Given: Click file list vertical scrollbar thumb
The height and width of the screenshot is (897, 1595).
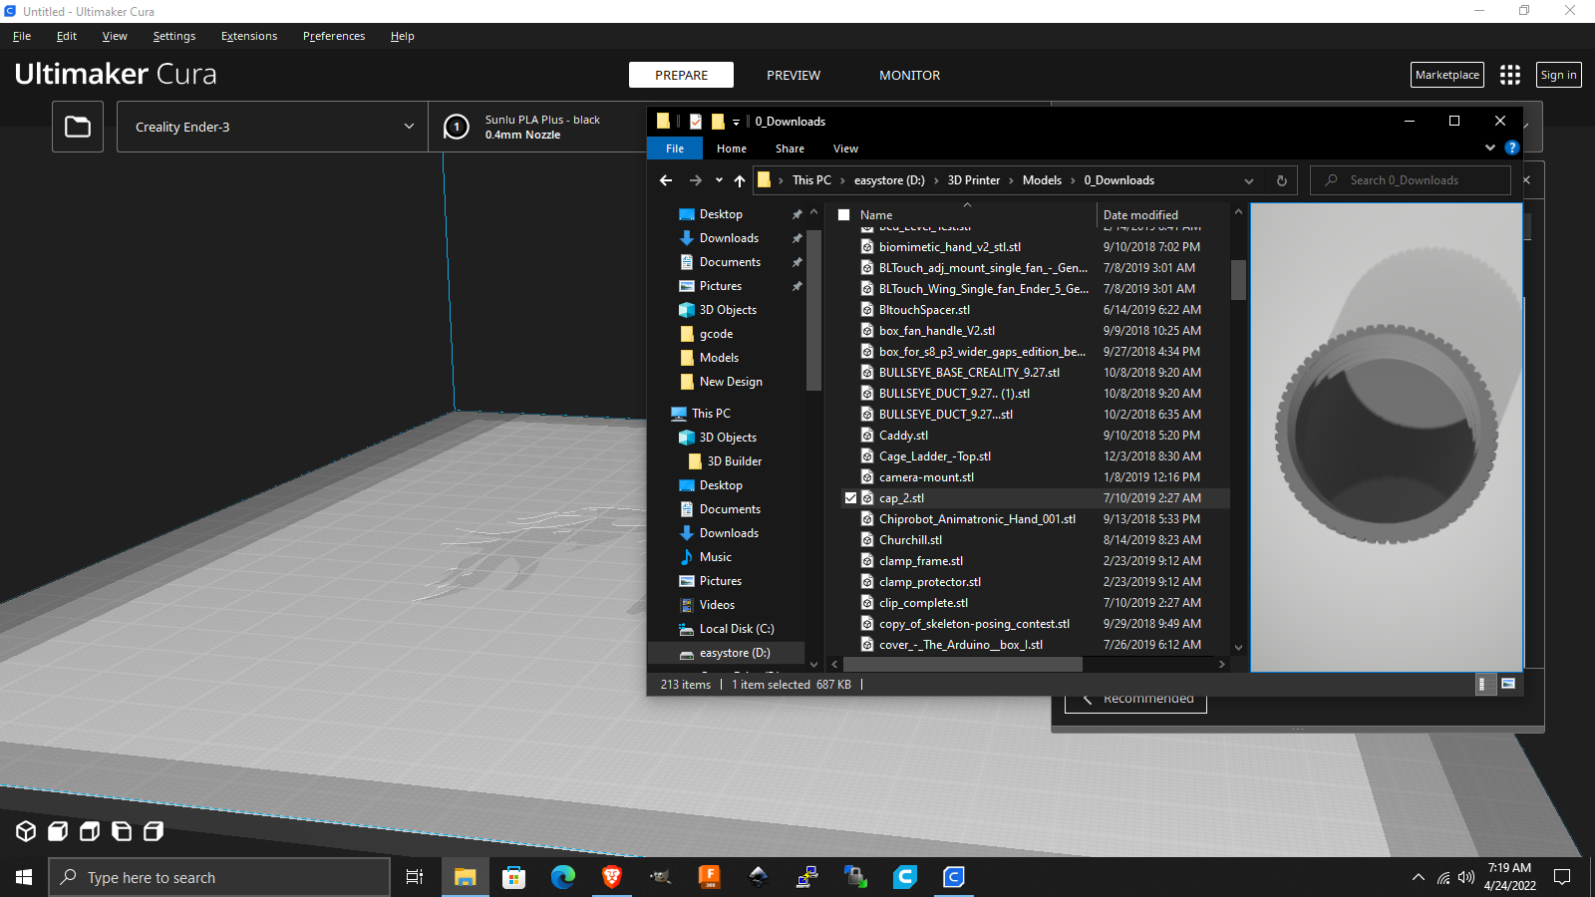Looking at the screenshot, I should pyautogui.click(x=1238, y=279).
